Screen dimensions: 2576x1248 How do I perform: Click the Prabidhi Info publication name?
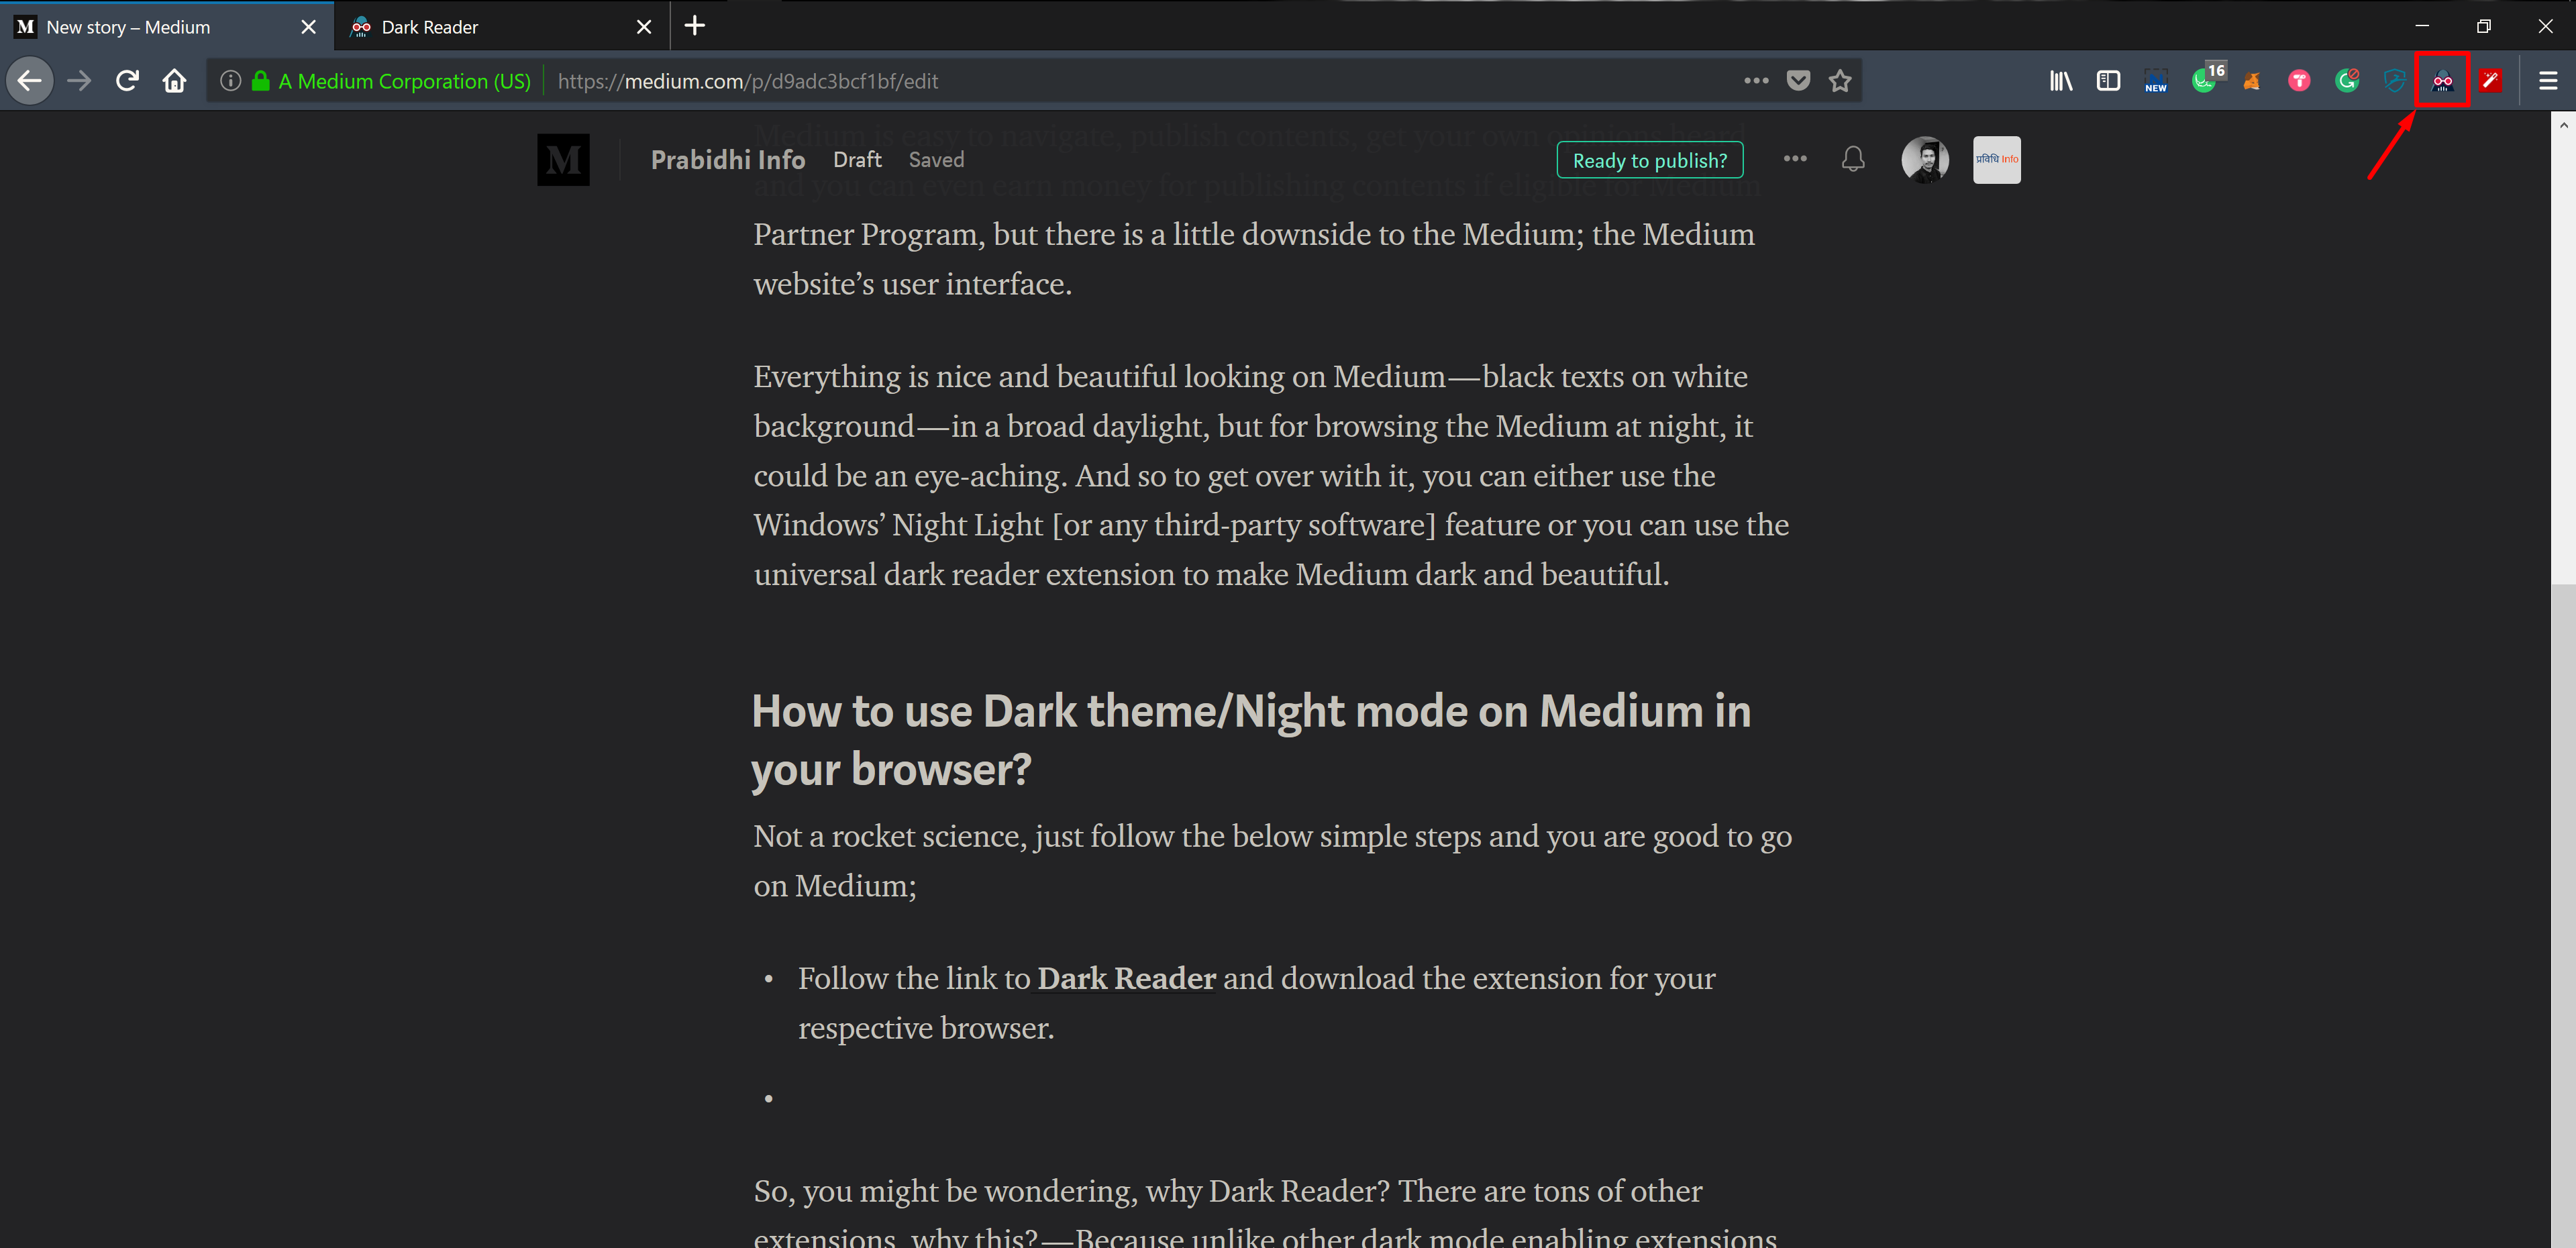tap(728, 160)
